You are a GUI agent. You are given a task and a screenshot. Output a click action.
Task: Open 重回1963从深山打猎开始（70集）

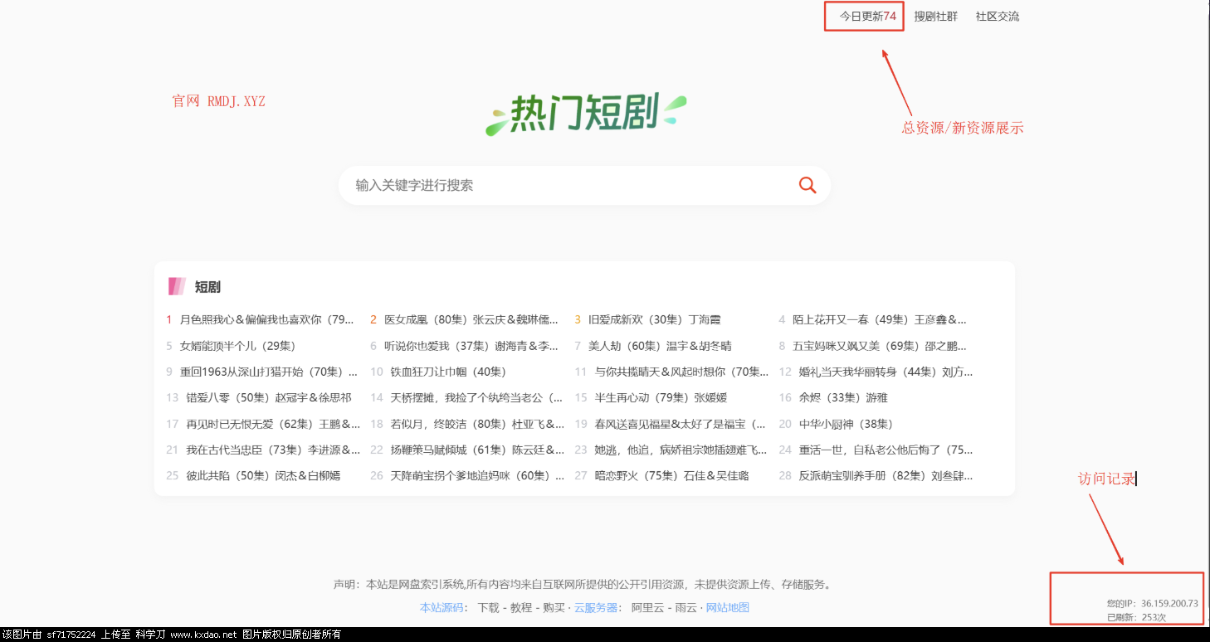click(x=269, y=372)
